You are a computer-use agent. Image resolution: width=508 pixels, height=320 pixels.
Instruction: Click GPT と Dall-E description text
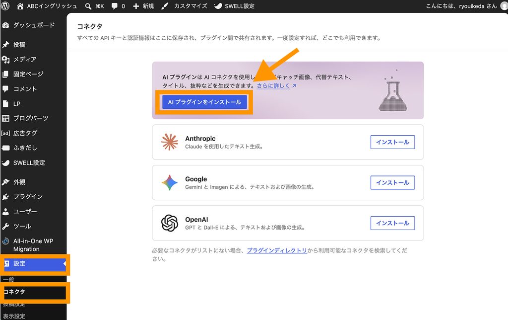pos(245,228)
